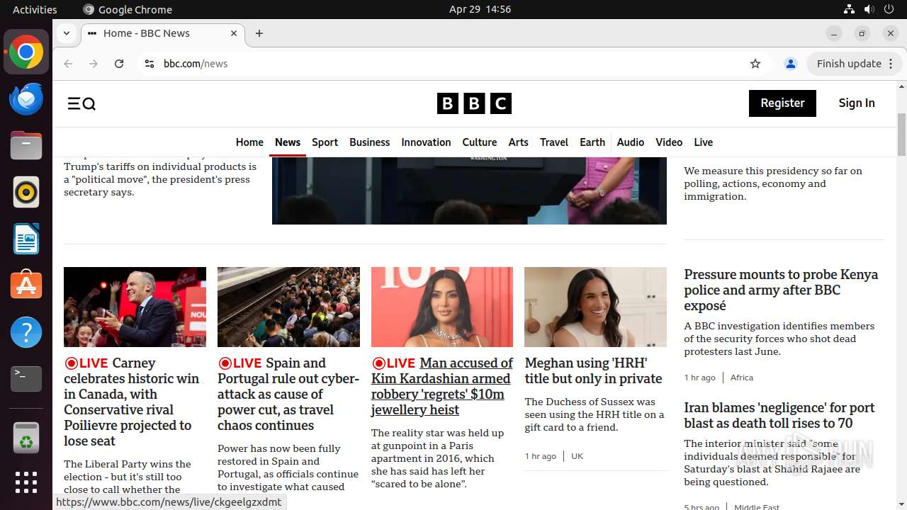Image resolution: width=907 pixels, height=510 pixels.
Task: Open Ubuntu Software from the dock
Action: tap(26, 285)
